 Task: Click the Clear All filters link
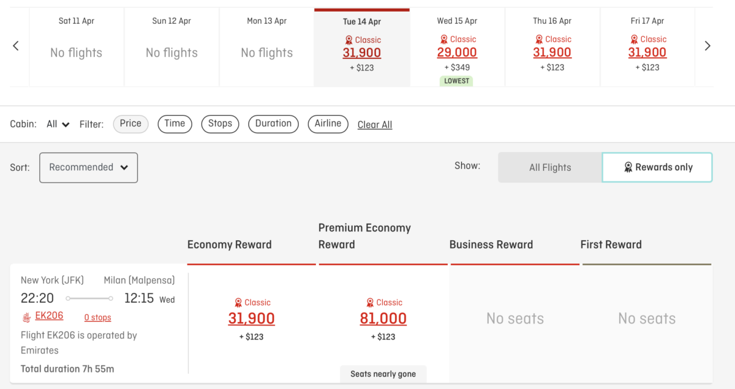[375, 125]
